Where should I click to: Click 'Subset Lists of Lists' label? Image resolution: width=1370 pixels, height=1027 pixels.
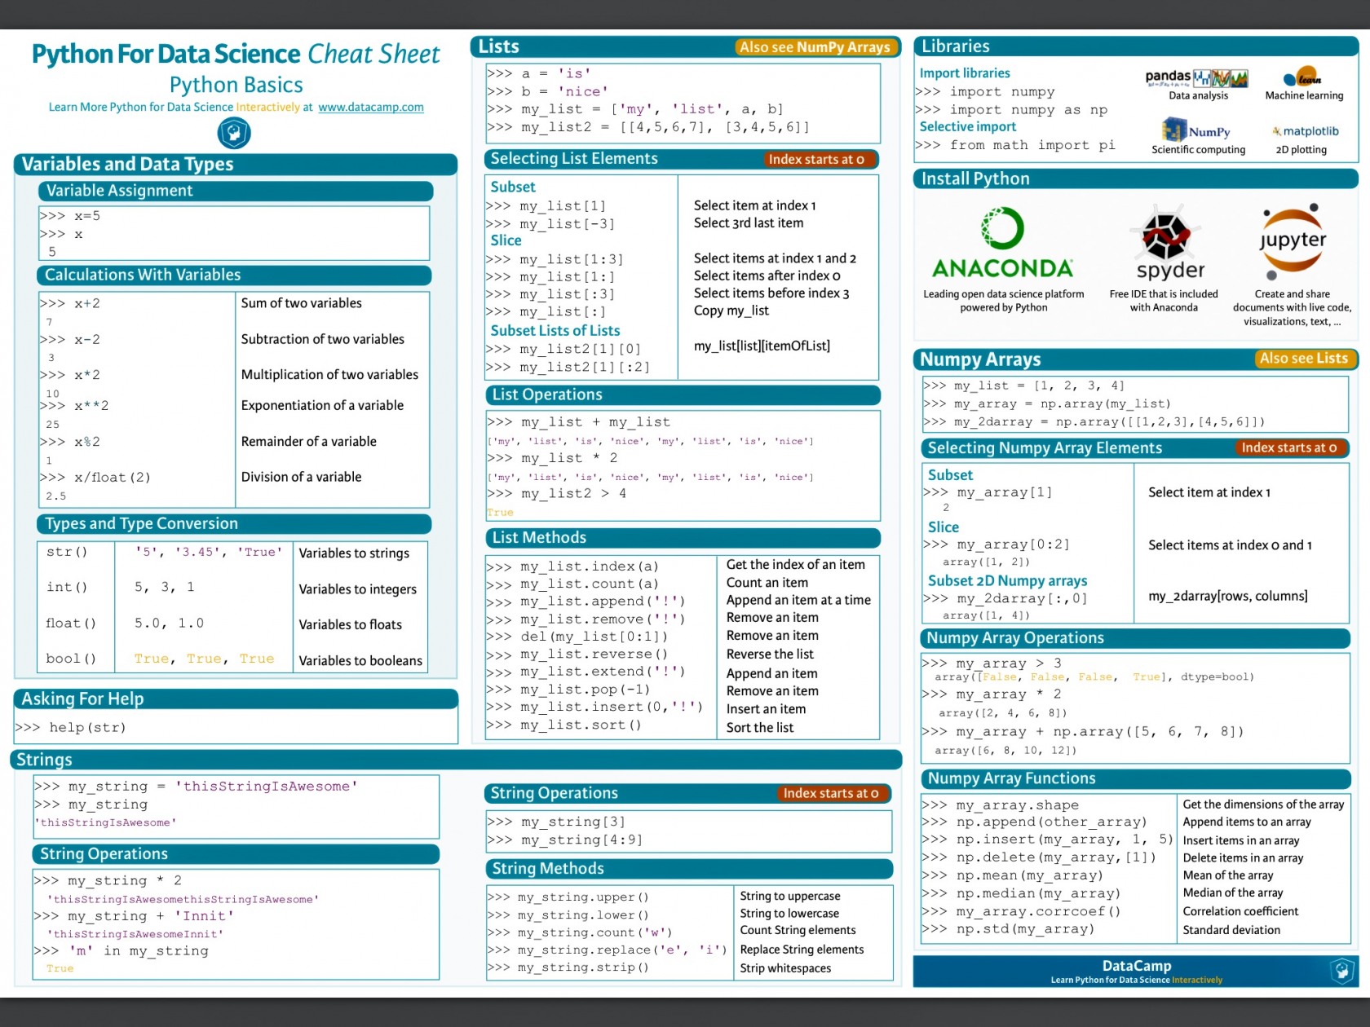(555, 331)
